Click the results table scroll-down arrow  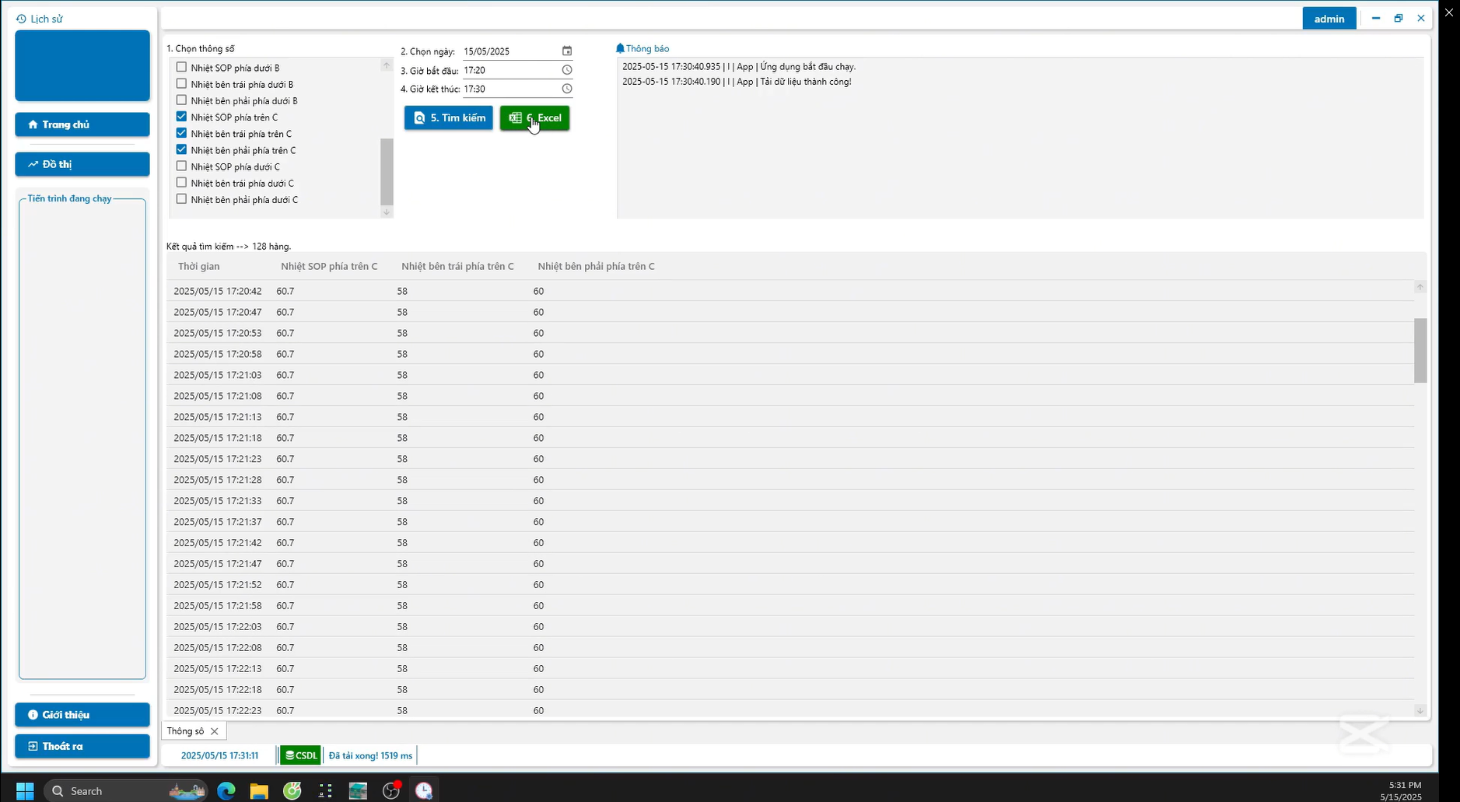pos(1420,710)
